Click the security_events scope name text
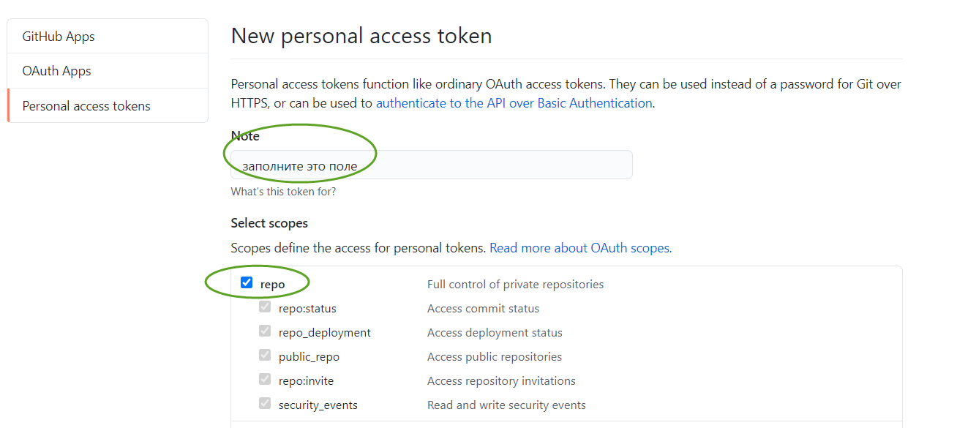The image size is (957, 428). click(318, 405)
